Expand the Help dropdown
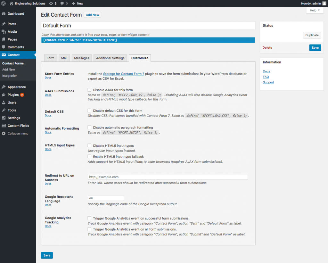Screen dimensions: 328x263 pos(315,10)
